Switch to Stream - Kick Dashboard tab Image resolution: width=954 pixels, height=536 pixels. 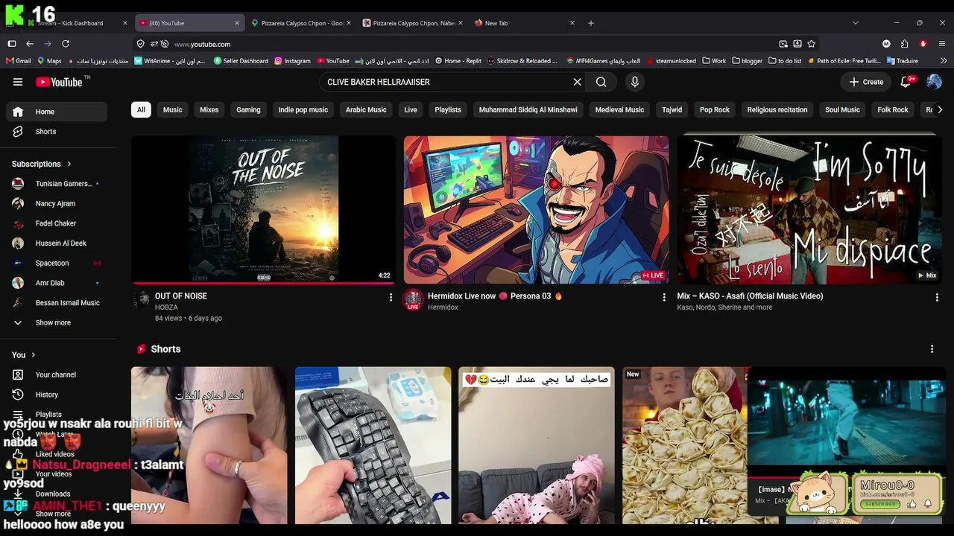click(75, 23)
